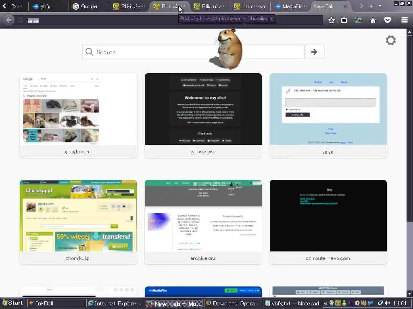This screenshot has height=309, width=413.
Task: Switch to the http···-vm tab
Action: [x=250, y=6]
